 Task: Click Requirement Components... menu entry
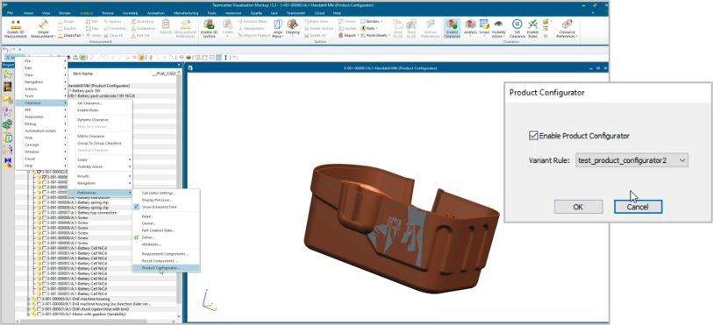[166, 254]
